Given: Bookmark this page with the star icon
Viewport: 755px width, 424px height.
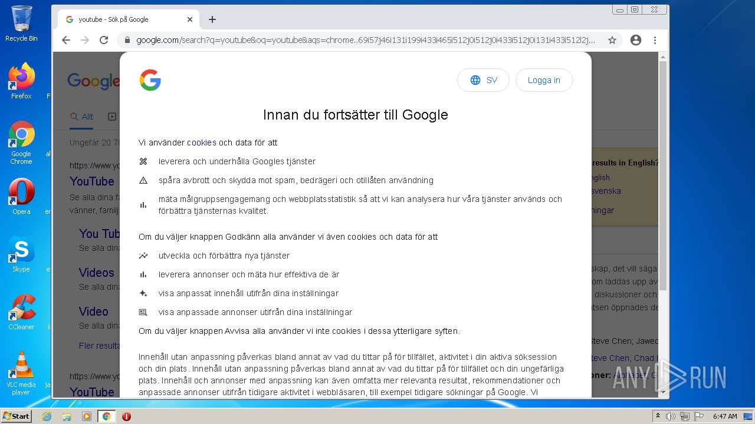Looking at the screenshot, I should [612, 40].
